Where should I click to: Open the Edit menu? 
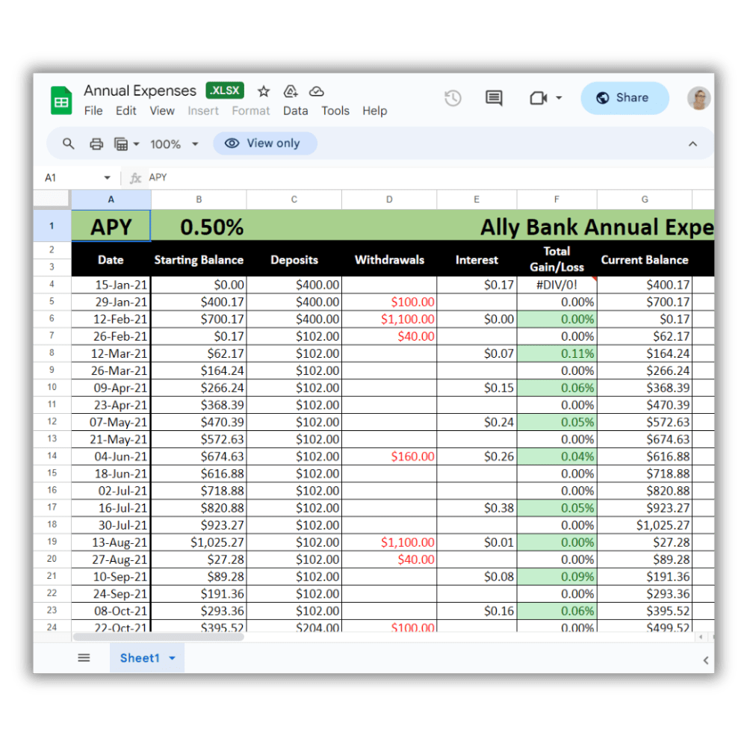125,111
